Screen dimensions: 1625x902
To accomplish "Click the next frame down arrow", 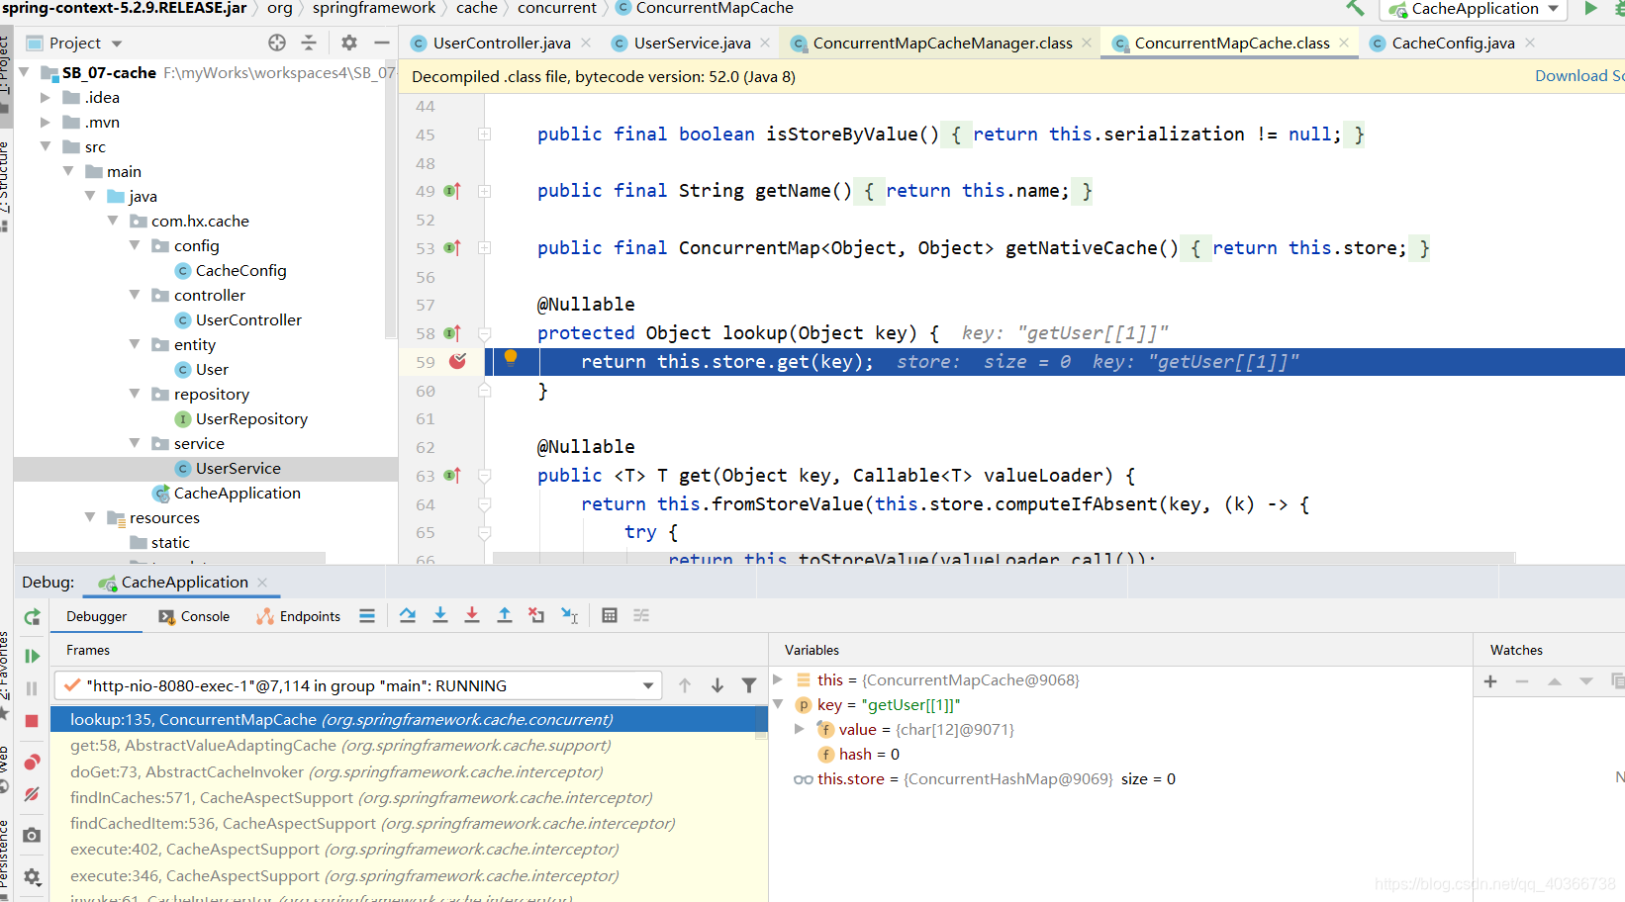I will [x=717, y=685].
